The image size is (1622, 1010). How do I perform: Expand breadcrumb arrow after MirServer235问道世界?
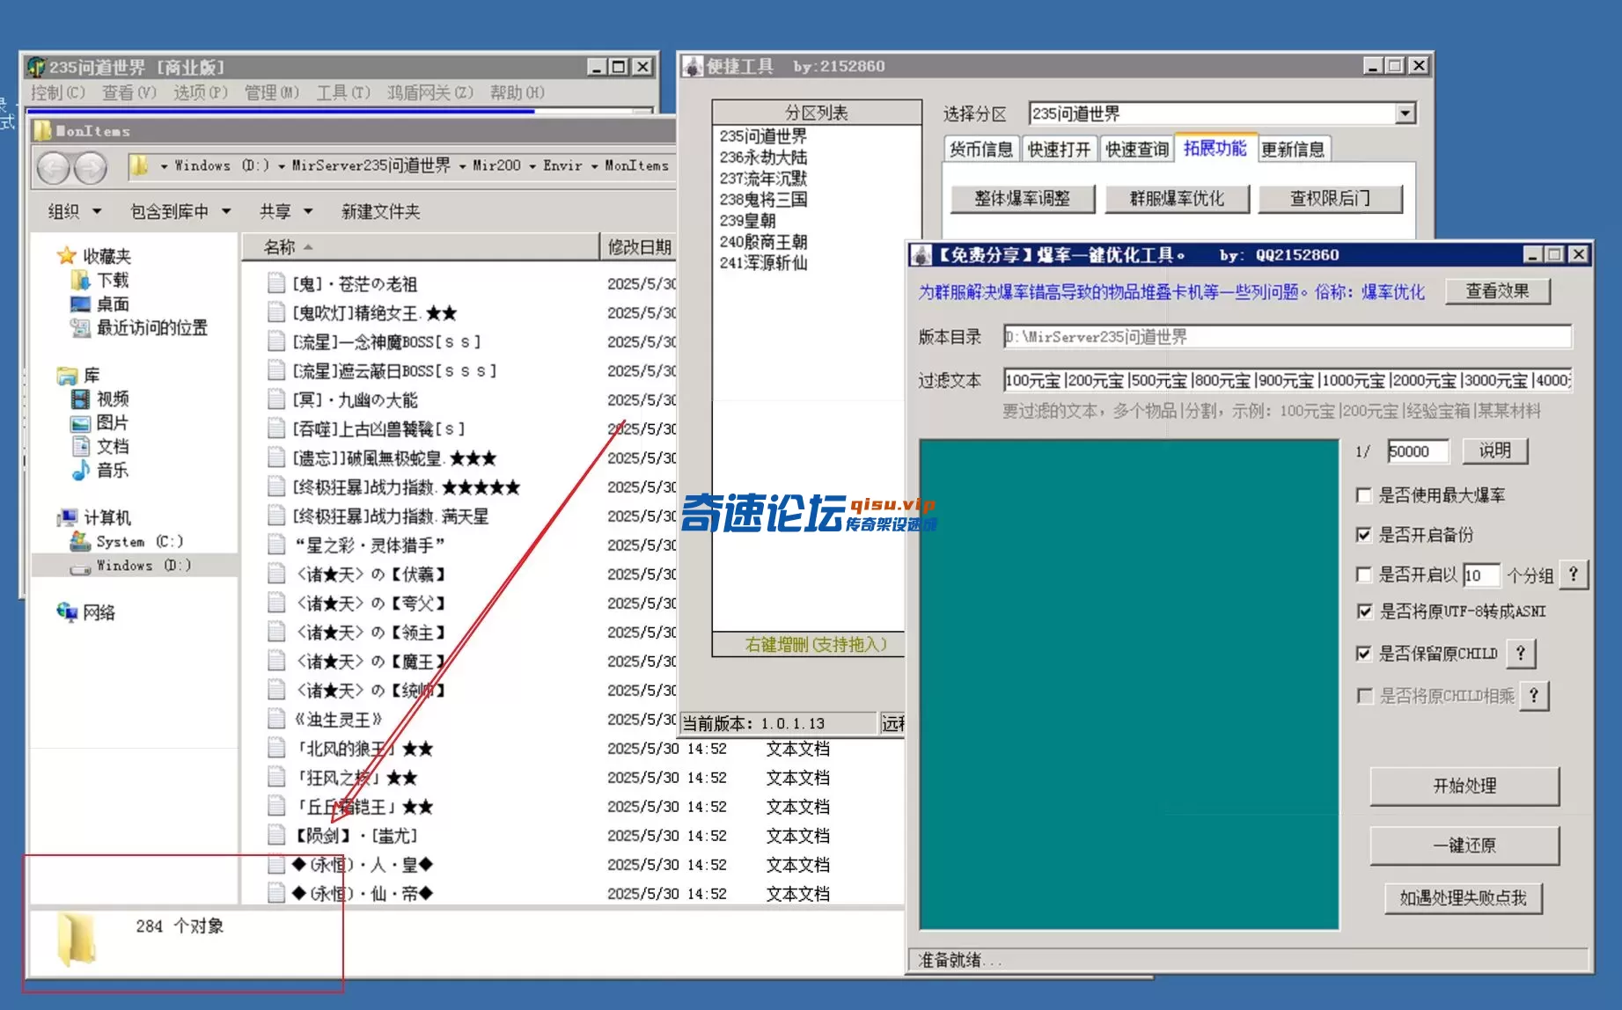[x=462, y=166]
